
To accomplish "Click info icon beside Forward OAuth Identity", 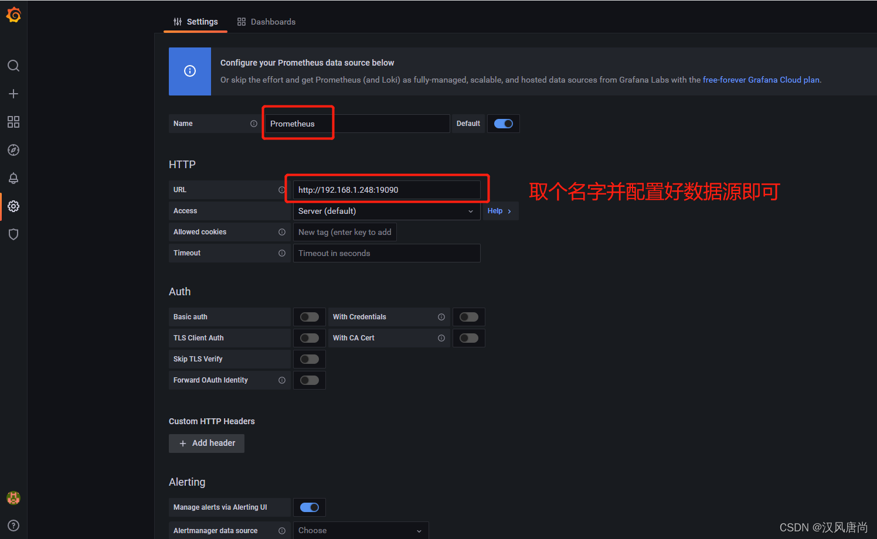I will point(282,380).
